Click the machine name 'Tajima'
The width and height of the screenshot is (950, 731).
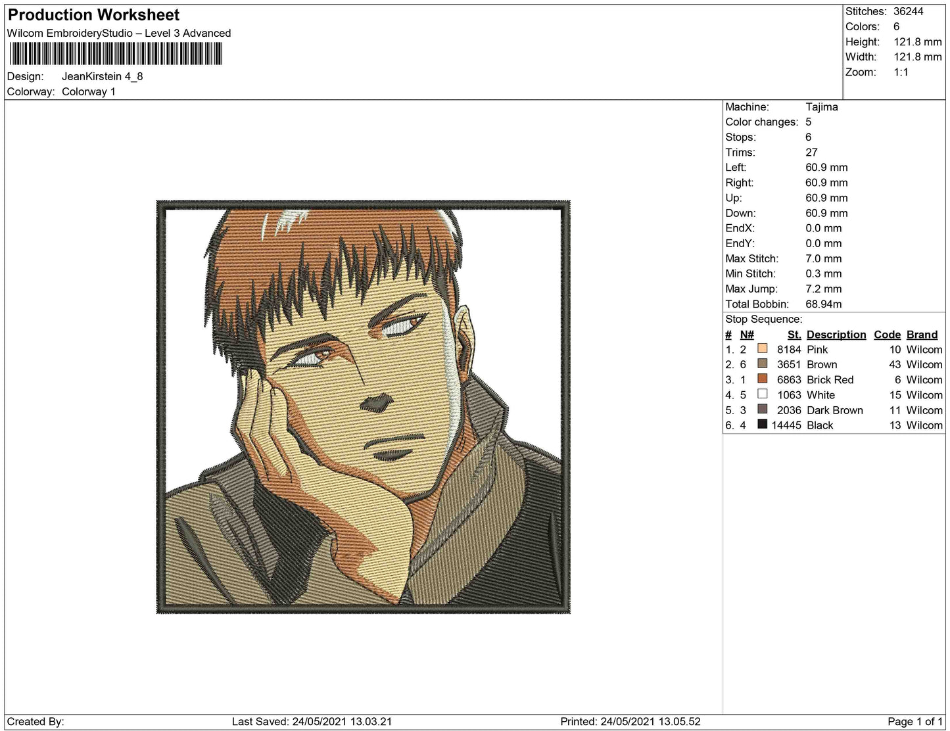[822, 106]
